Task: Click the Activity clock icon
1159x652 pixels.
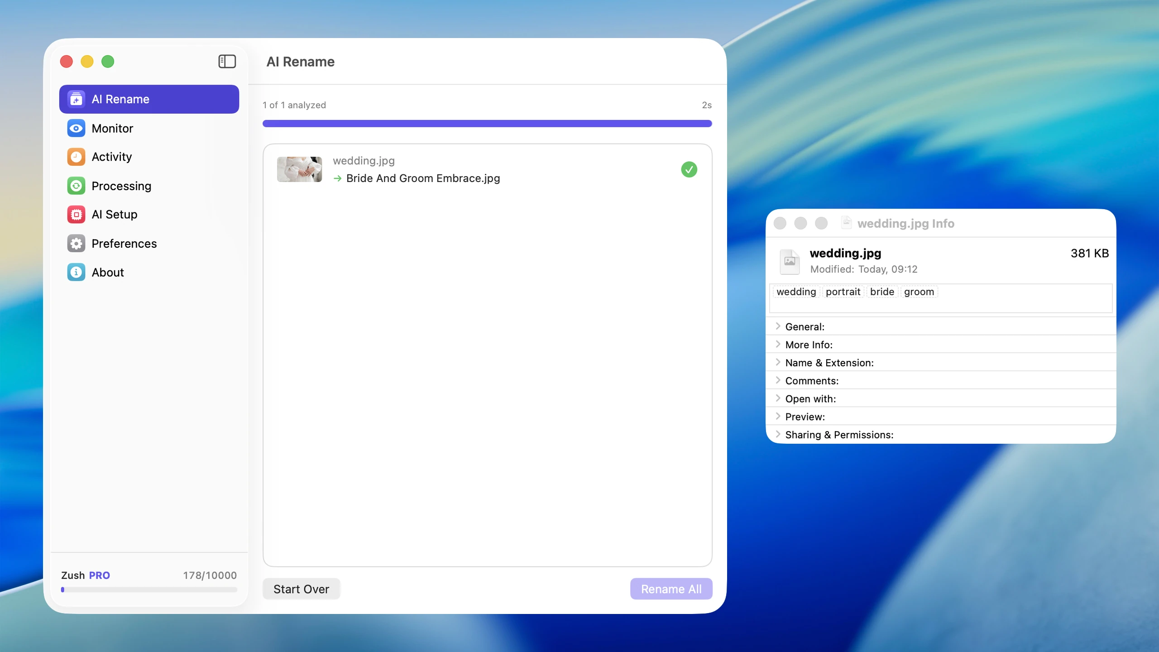Action: point(76,157)
